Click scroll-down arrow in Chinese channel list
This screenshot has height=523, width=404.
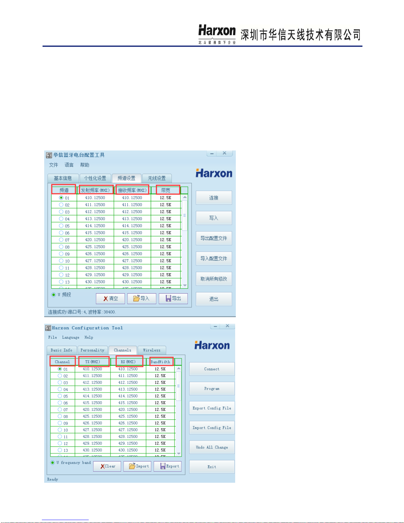tap(185, 285)
